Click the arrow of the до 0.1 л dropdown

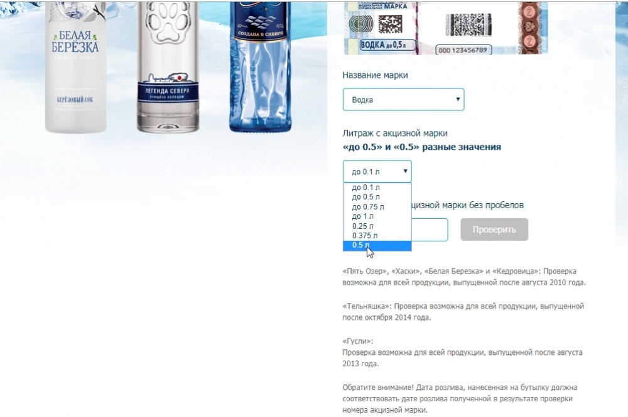(x=405, y=171)
